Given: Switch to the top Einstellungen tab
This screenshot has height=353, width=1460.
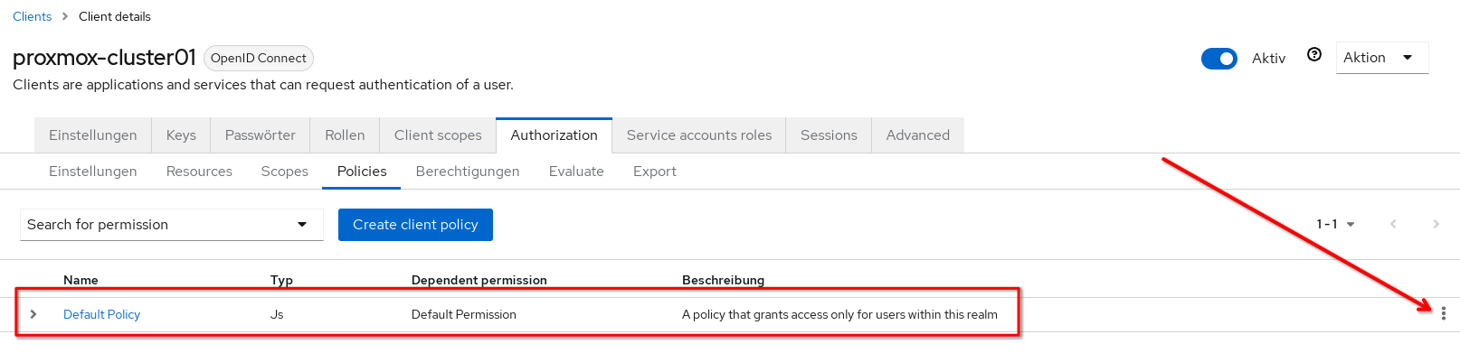Looking at the screenshot, I should click(93, 135).
